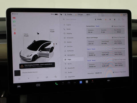Select the Trips menu item

click(x=73, y=60)
